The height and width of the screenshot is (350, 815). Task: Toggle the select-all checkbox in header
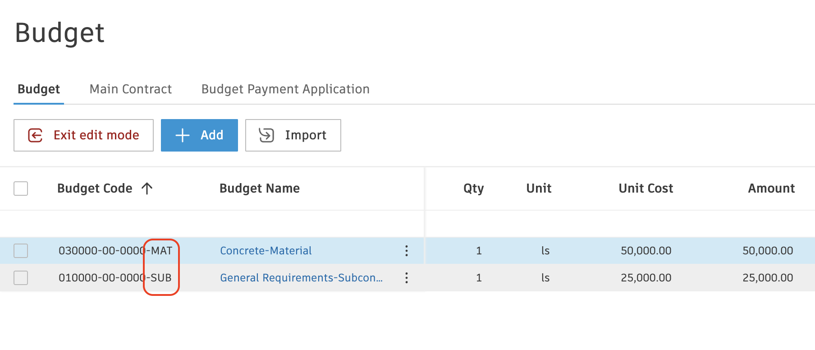21,189
